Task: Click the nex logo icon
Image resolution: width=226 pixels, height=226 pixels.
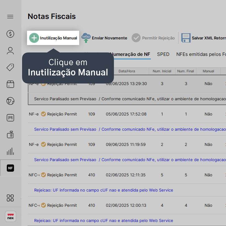Action: (10, 216)
